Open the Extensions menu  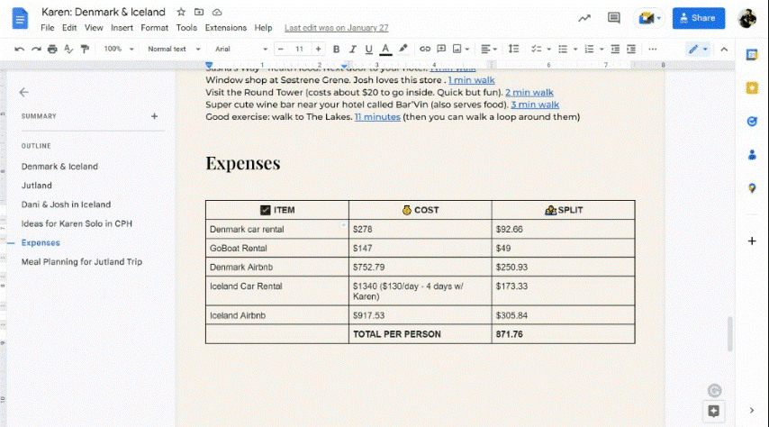click(x=225, y=28)
